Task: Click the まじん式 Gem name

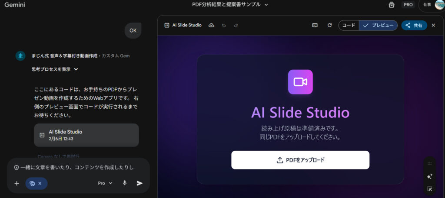Action: [x=64, y=56]
